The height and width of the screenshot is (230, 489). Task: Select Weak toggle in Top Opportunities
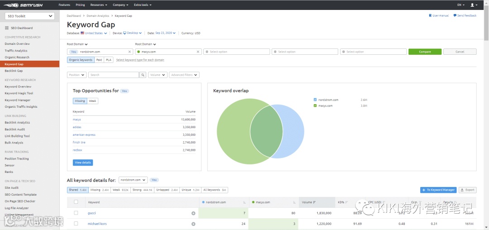[x=93, y=101]
